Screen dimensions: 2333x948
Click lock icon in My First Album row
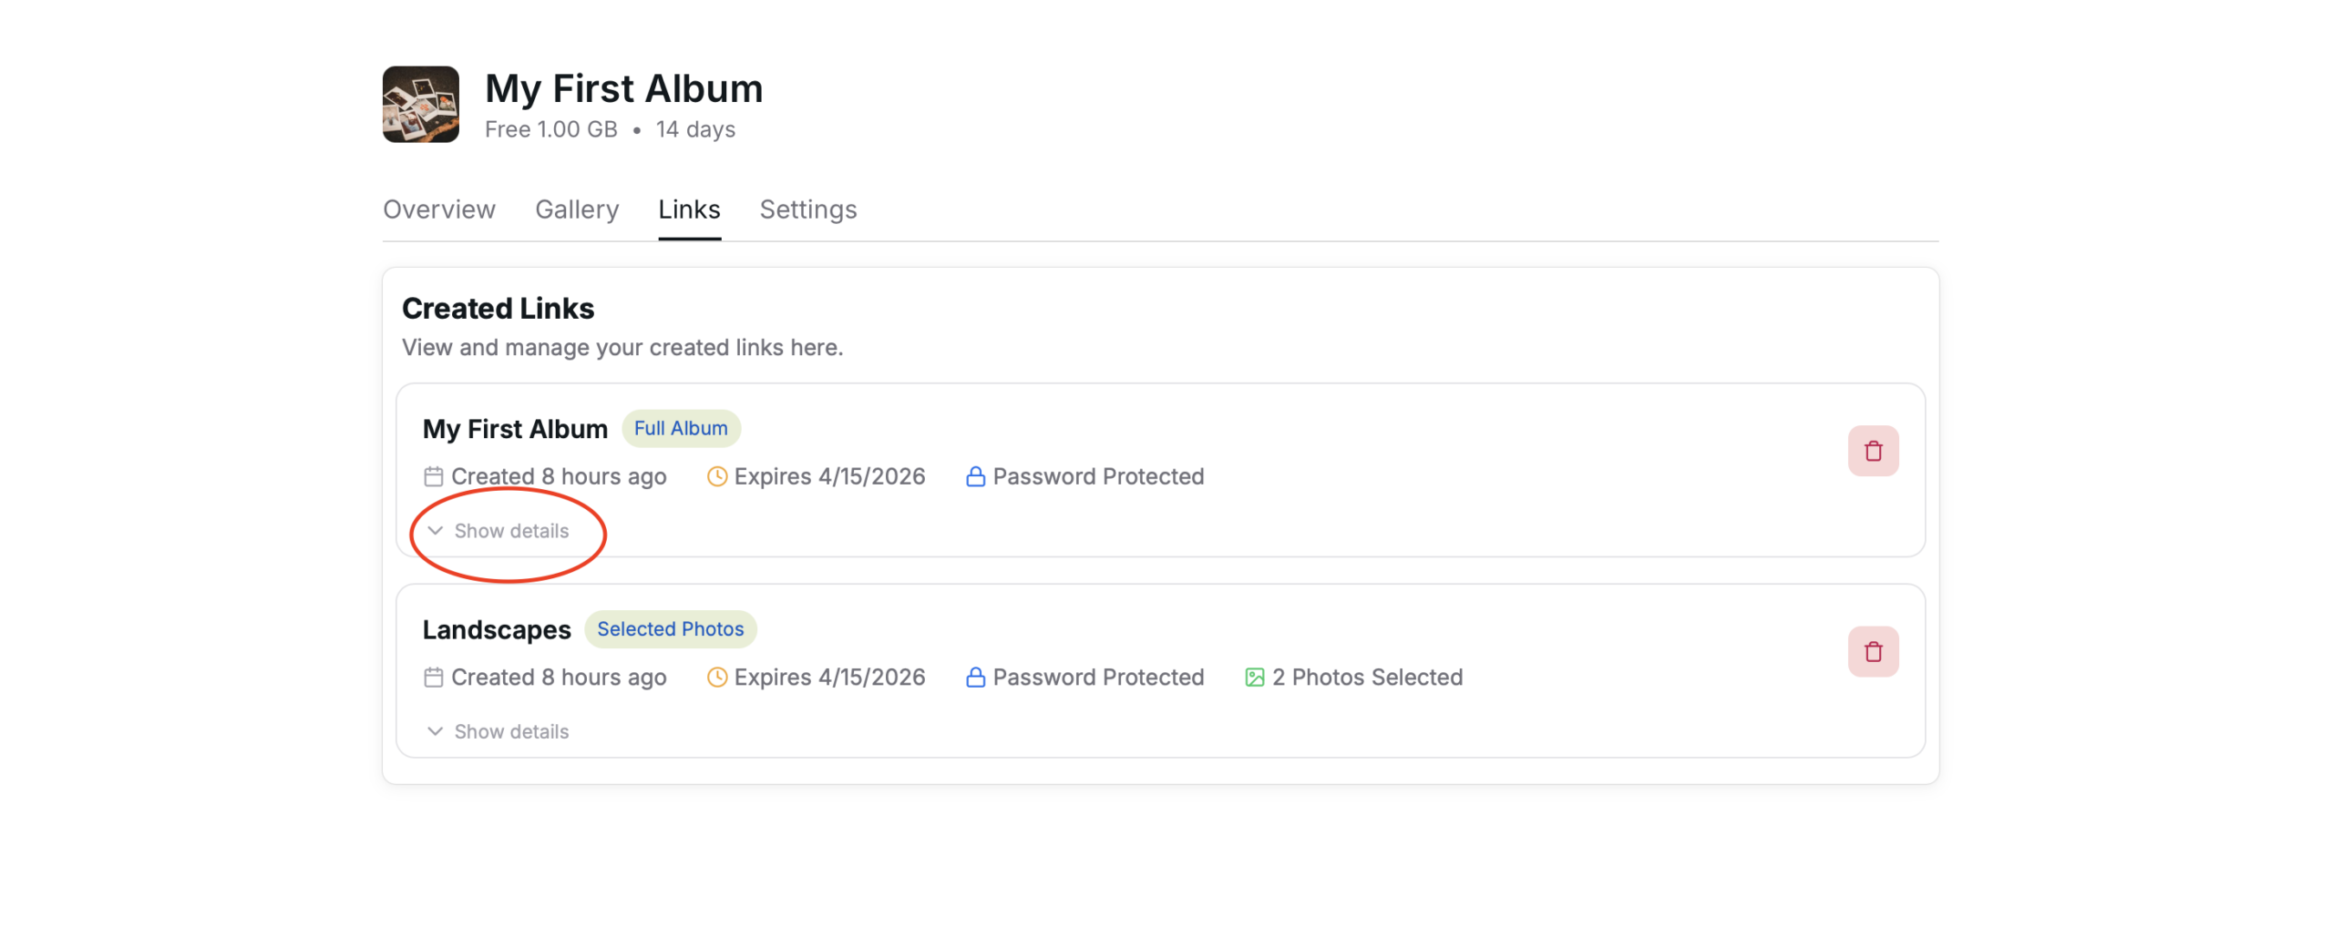pos(974,476)
